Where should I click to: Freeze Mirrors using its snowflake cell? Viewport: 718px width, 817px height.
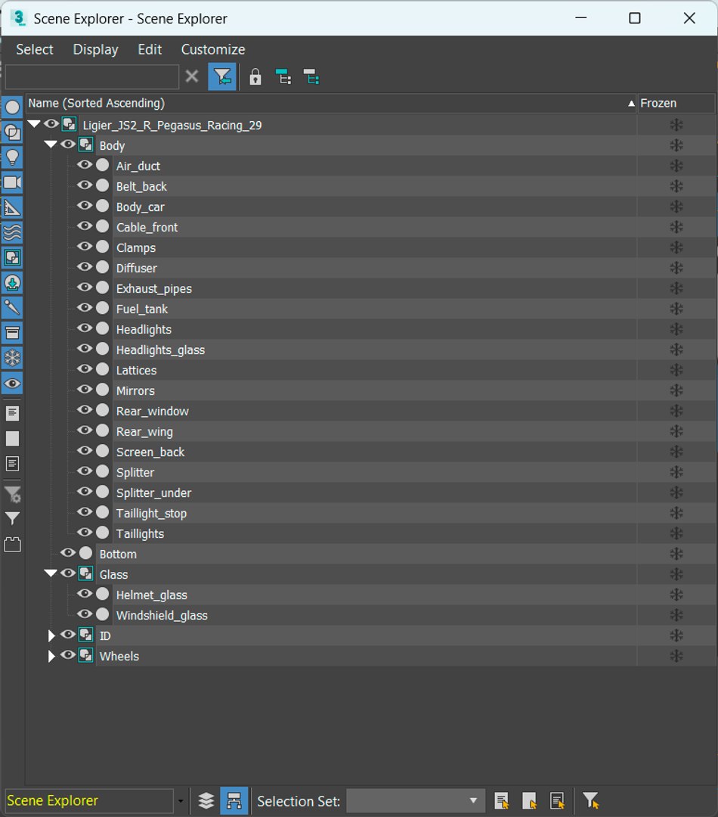[676, 390]
